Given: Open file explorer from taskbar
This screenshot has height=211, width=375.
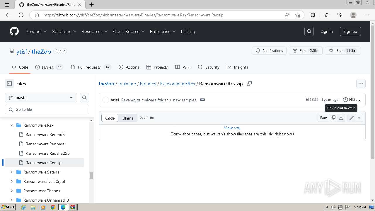Looking at the screenshot, I should [x=33, y=207].
